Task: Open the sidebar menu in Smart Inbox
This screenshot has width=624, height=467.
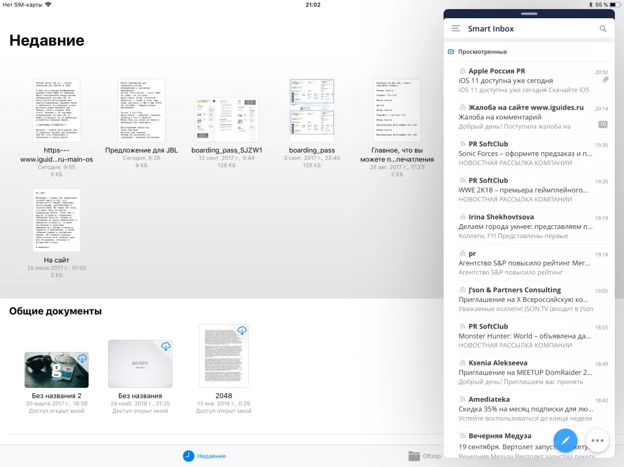Action: [455, 28]
